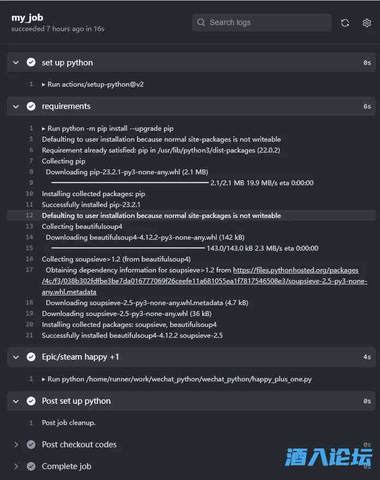Open the files.pythonhosted.org soupsieve link
Screen dimensions: 380x480
295,270
